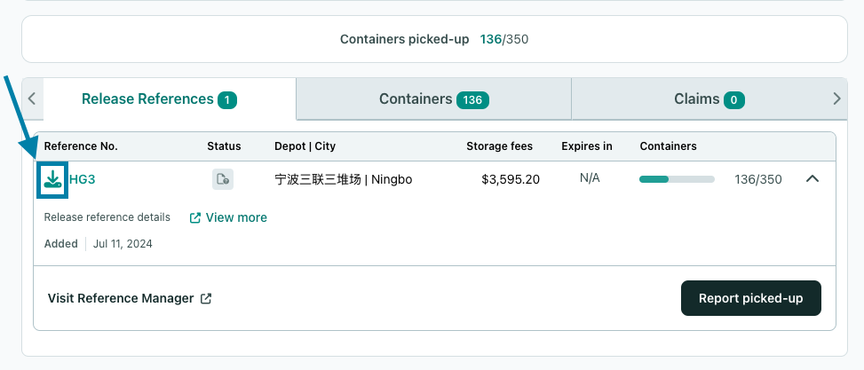Image resolution: width=864 pixels, height=370 pixels.
Task: Visit Reference Manager via its link
Action: point(121,298)
